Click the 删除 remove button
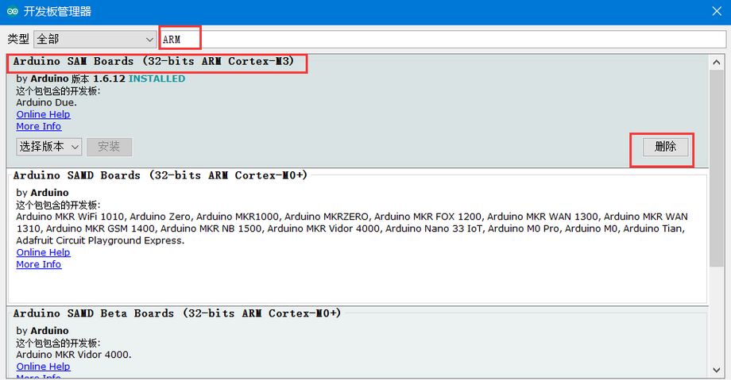The image size is (731, 380). 665,147
